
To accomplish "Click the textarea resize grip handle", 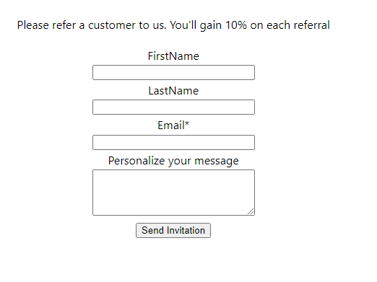I will click(x=251, y=211).
